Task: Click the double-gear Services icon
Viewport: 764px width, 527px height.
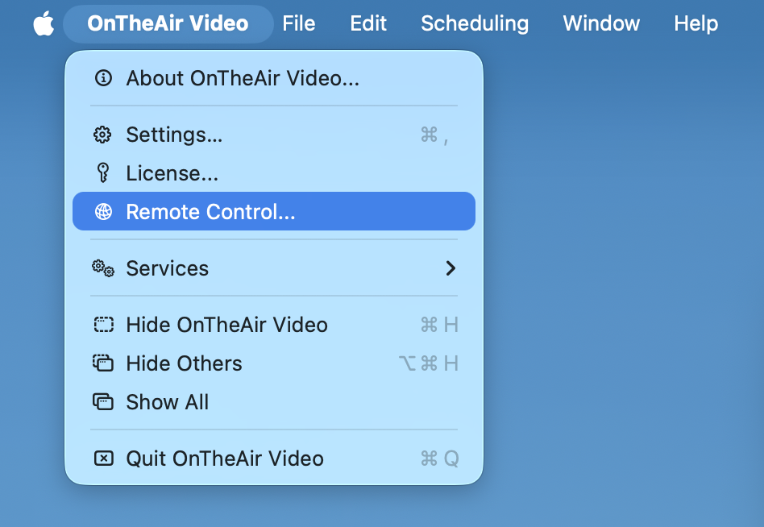Action: click(103, 268)
